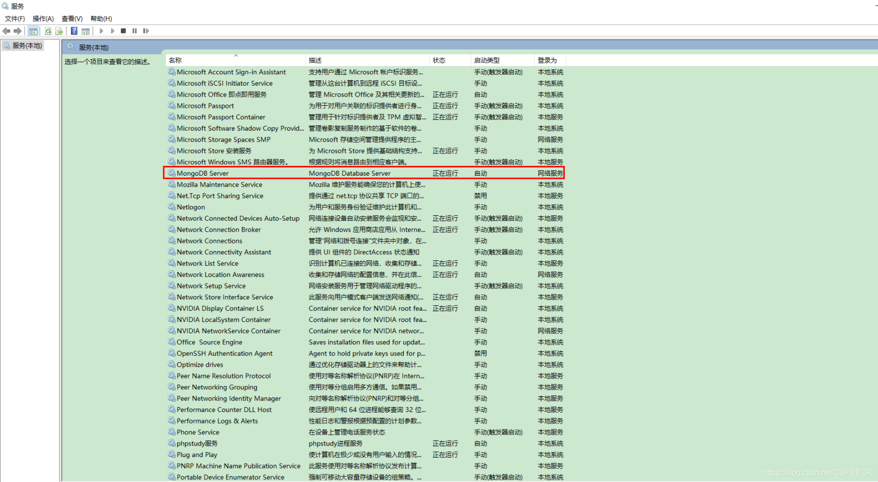Click 正在运行 status in MongoDB Server row

(x=445, y=173)
